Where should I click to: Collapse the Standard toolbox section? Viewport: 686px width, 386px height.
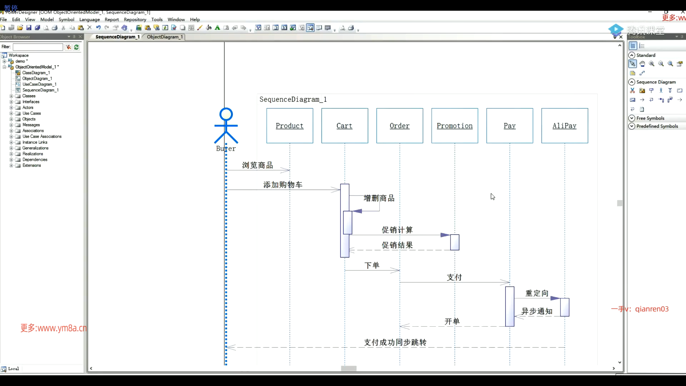tap(632, 55)
